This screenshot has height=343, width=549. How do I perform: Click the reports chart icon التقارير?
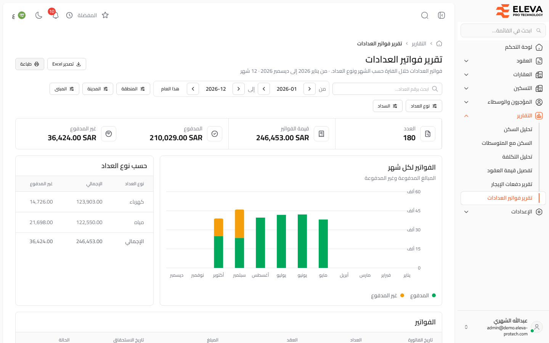point(539,116)
